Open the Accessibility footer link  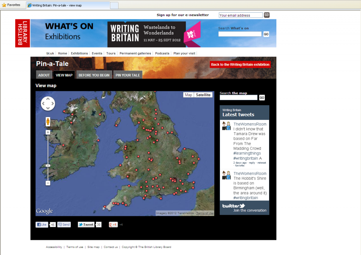(x=54, y=247)
